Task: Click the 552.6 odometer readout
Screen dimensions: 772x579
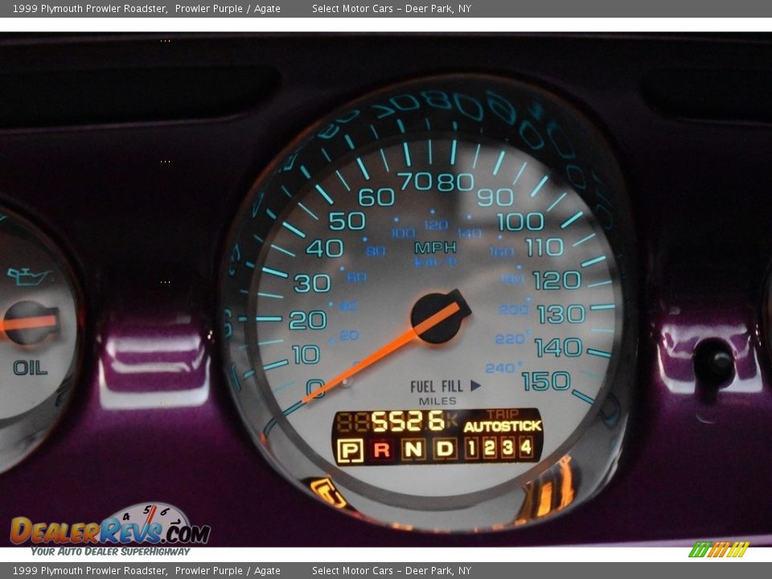Action: pos(408,421)
